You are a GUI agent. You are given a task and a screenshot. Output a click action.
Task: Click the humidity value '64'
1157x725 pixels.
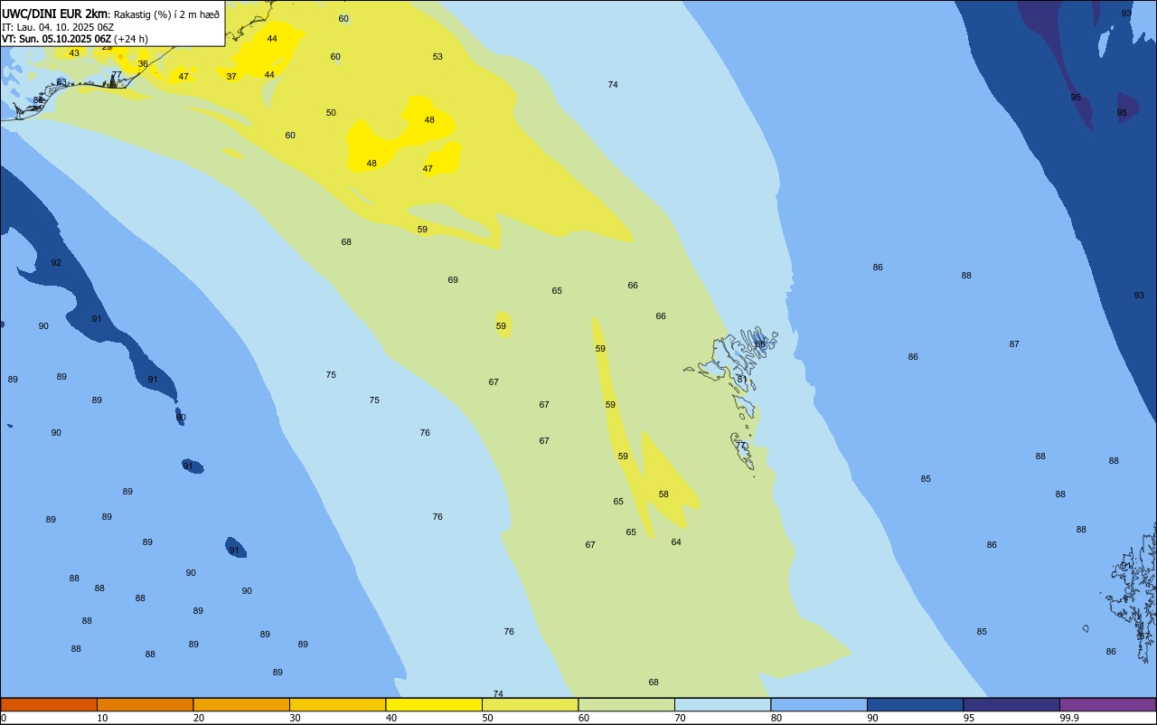tap(676, 542)
